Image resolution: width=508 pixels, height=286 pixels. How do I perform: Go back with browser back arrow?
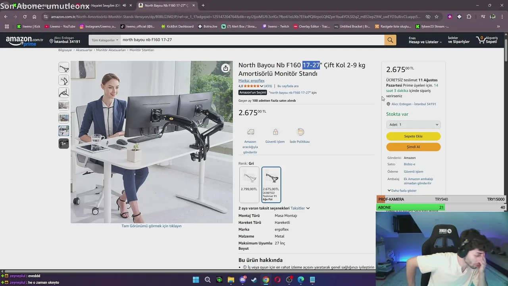pos(6,17)
